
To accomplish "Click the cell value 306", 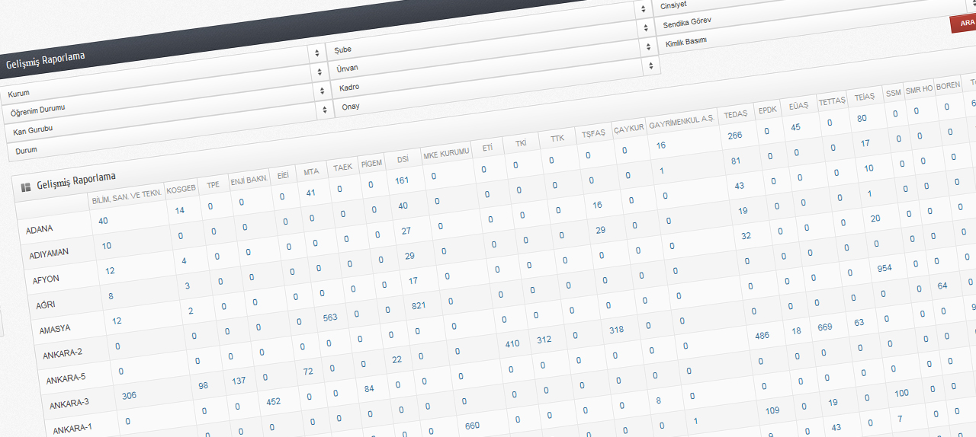I will tap(129, 396).
